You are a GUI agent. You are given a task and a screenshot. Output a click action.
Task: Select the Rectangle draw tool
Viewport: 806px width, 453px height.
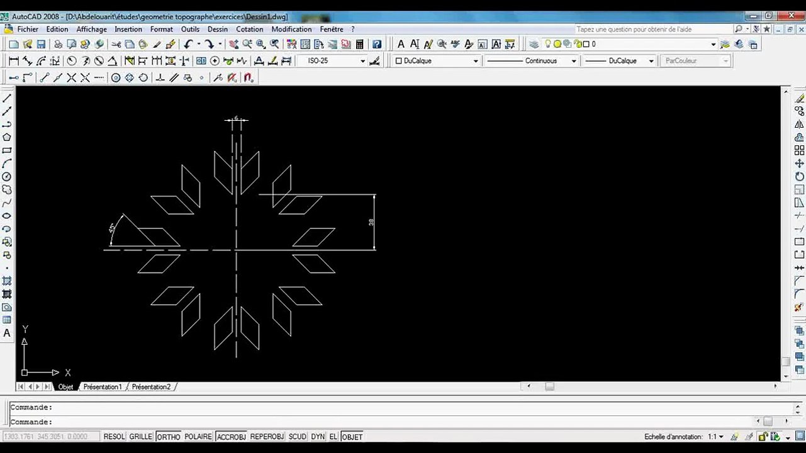(x=7, y=150)
